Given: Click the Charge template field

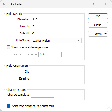Looking at the screenshot, I should click(x=42, y=95).
